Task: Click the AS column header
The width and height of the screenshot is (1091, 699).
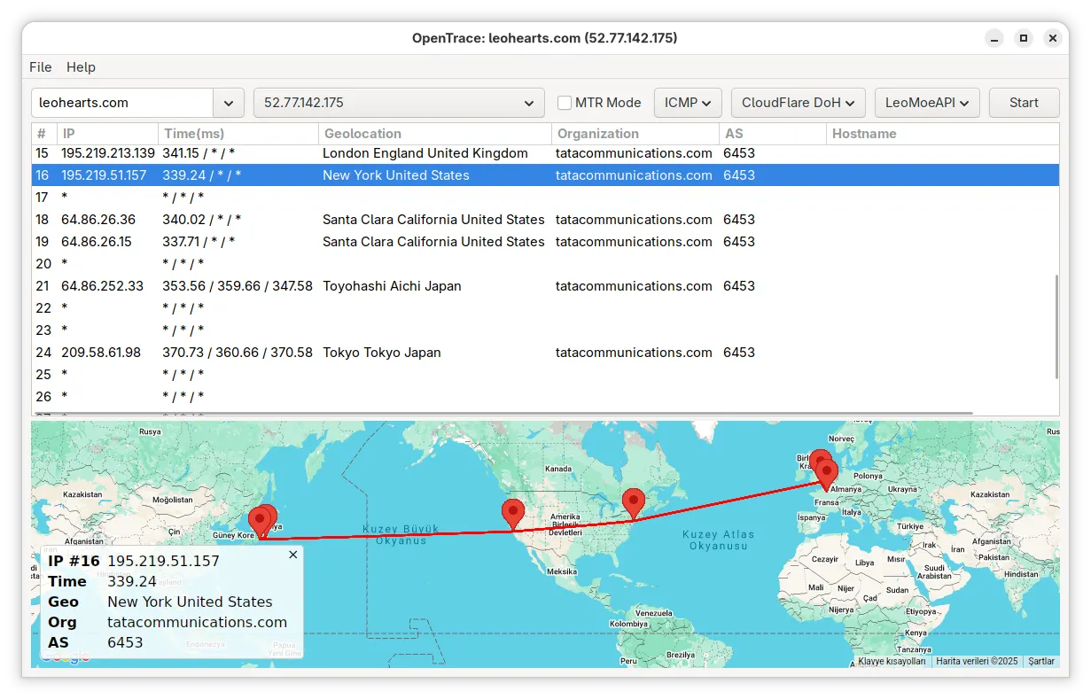Action: 772,134
